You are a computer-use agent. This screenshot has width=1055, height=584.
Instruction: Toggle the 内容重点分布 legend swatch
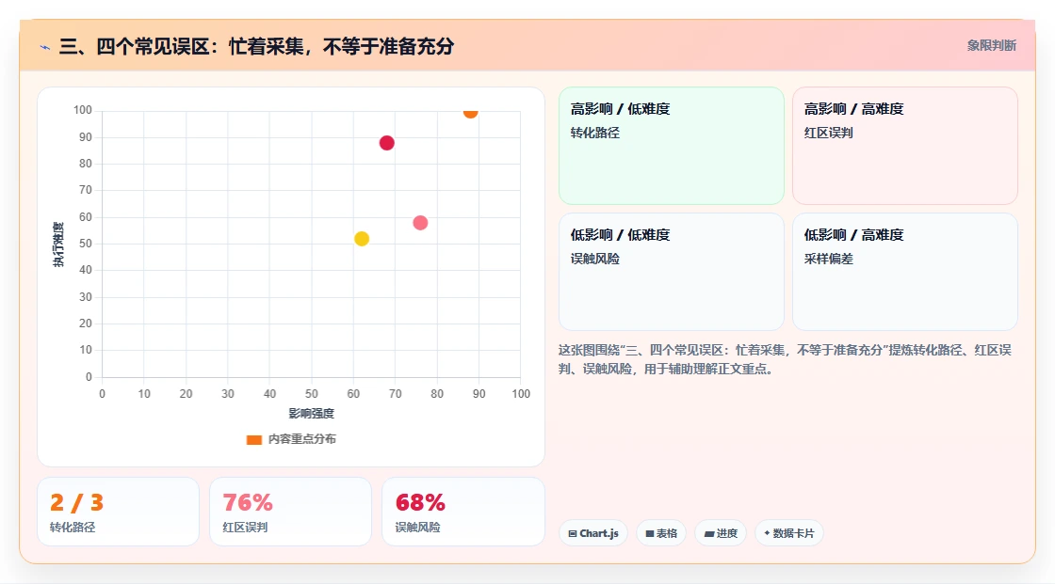pyautogui.click(x=253, y=439)
